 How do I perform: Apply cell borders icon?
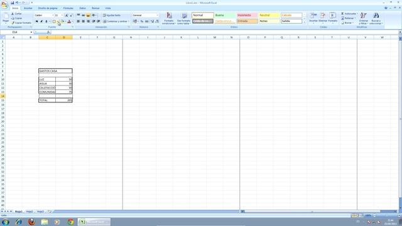(x=54, y=21)
